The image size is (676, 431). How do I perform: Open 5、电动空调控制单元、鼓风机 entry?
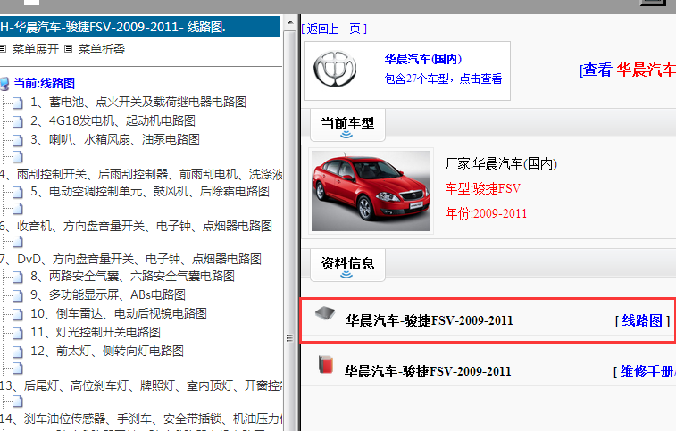[x=150, y=191]
